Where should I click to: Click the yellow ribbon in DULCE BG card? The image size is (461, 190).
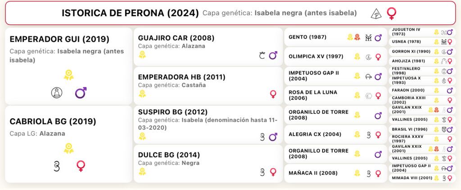coord(142,172)
